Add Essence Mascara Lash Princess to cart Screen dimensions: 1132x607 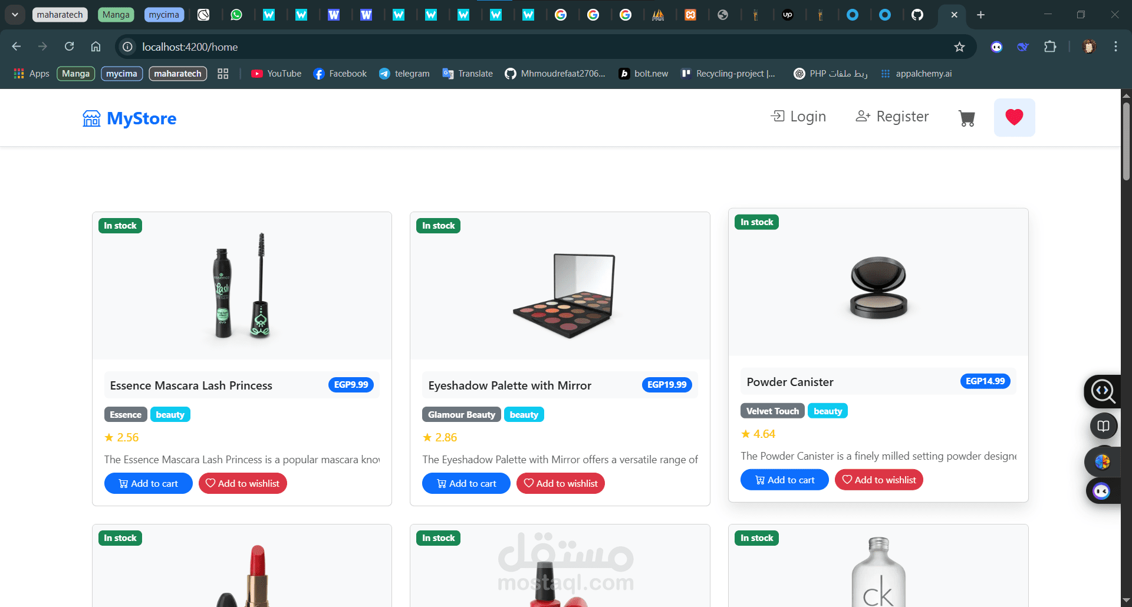pos(149,483)
